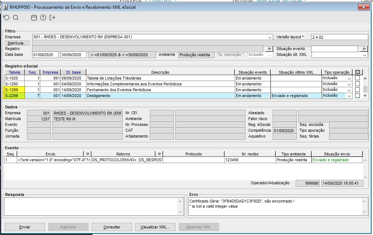This screenshot has width=373, height=235.
Task: Click the Registro eSocial grid scroll up arrow
Action: 365,78
